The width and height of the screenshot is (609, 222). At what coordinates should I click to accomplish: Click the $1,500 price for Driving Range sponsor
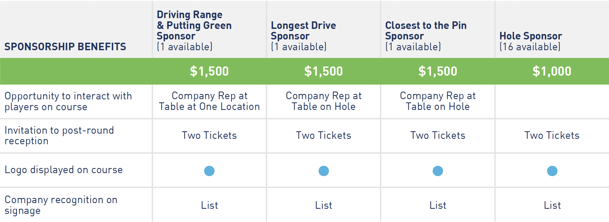coord(209,71)
